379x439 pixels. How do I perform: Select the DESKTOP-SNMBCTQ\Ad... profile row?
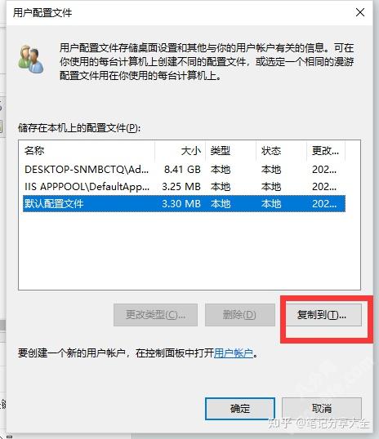pyautogui.click(x=184, y=170)
